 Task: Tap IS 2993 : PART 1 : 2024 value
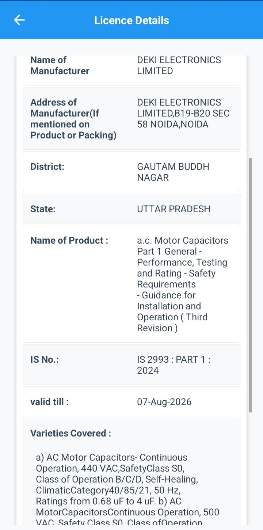click(174, 365)
